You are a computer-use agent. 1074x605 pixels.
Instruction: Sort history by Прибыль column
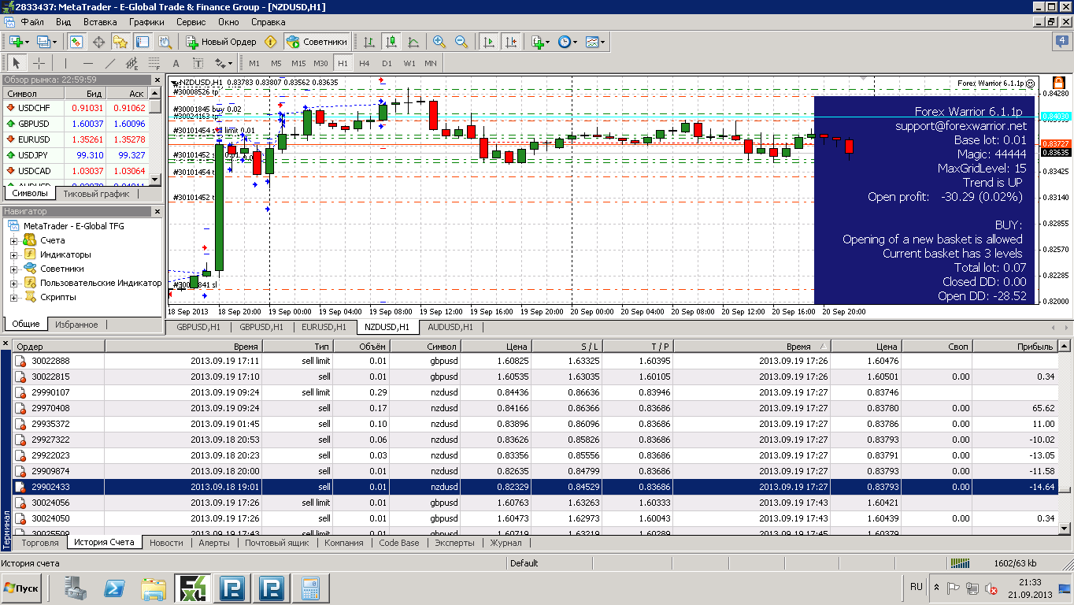1013,346
